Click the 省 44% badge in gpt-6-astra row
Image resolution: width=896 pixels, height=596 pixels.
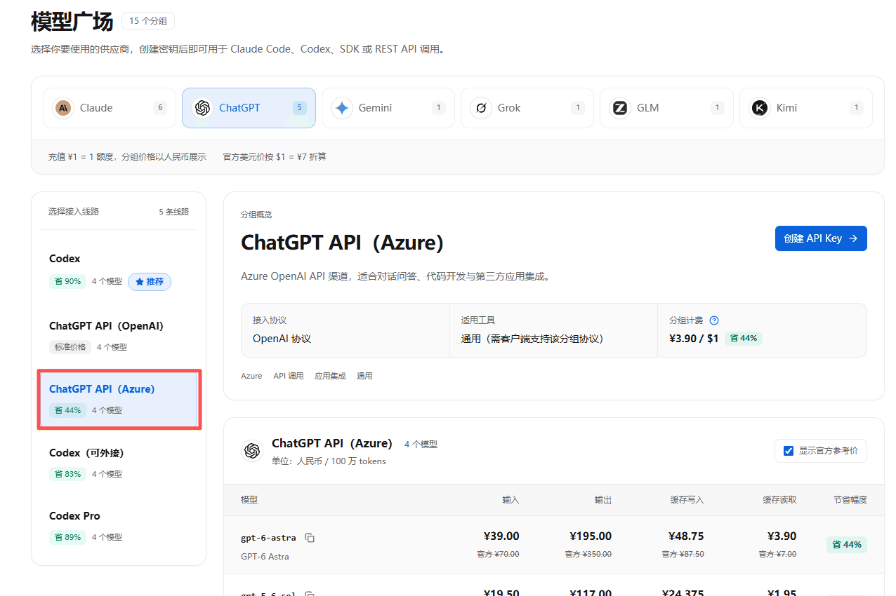(846, 545)
